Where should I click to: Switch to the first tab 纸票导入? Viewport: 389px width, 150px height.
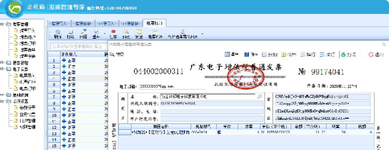point(59,24)
